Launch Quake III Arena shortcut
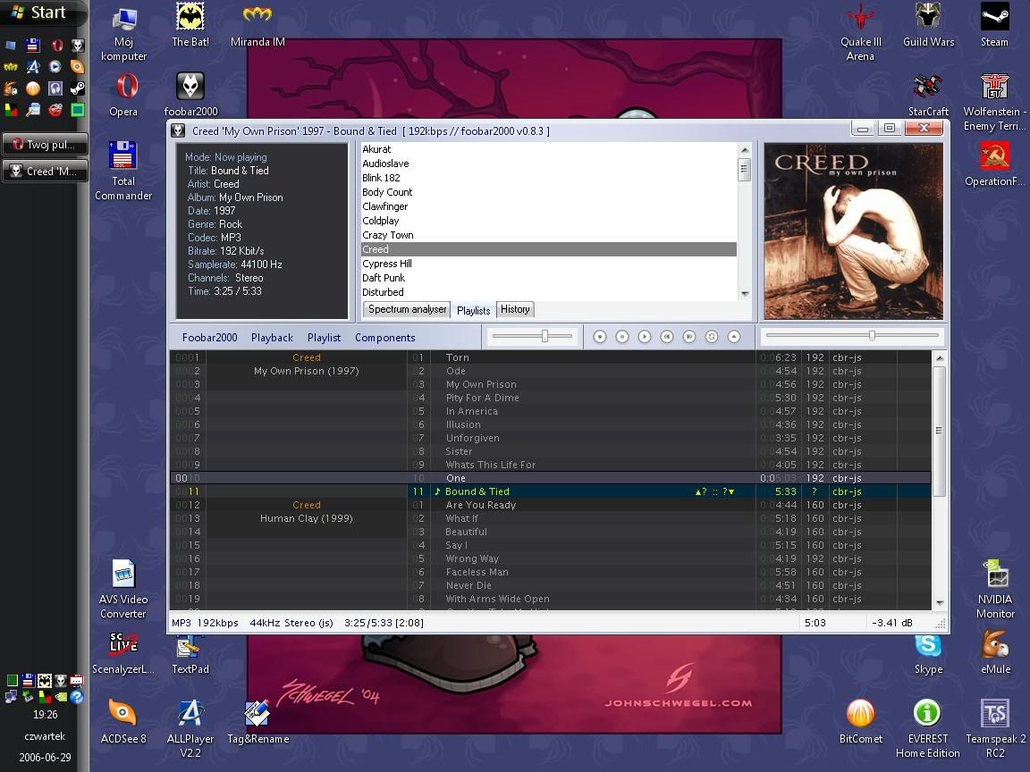1030x772 pixels. coord(860,32)
